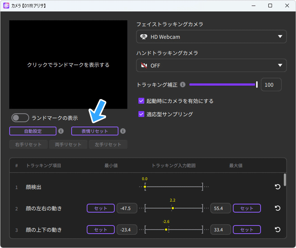
Task: Click the 顔の上下の動き tracking range slider
Action: (174, 229)
